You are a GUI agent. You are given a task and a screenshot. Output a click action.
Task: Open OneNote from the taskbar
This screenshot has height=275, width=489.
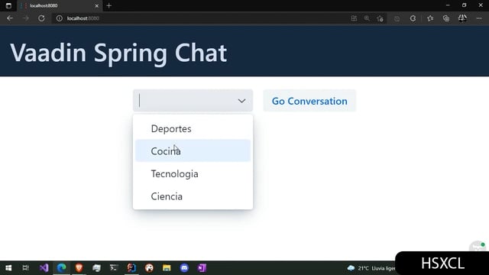pyautogui.click(x=202, y=268)
